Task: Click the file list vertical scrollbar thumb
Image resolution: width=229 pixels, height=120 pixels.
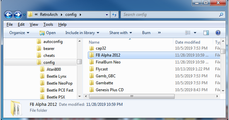Action: pyautogui.click(x=223, y=52)
